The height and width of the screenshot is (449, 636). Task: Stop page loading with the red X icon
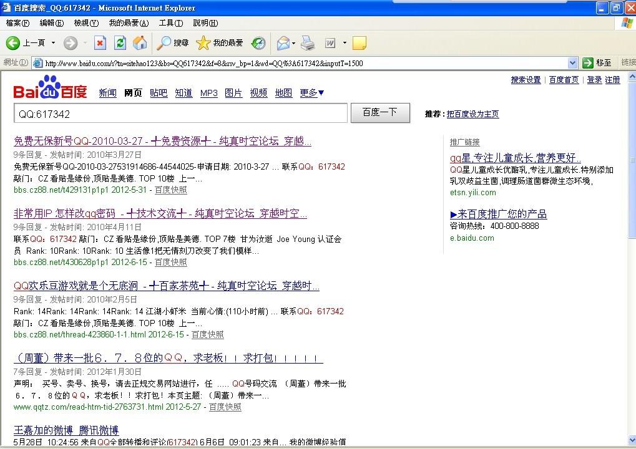100,43
